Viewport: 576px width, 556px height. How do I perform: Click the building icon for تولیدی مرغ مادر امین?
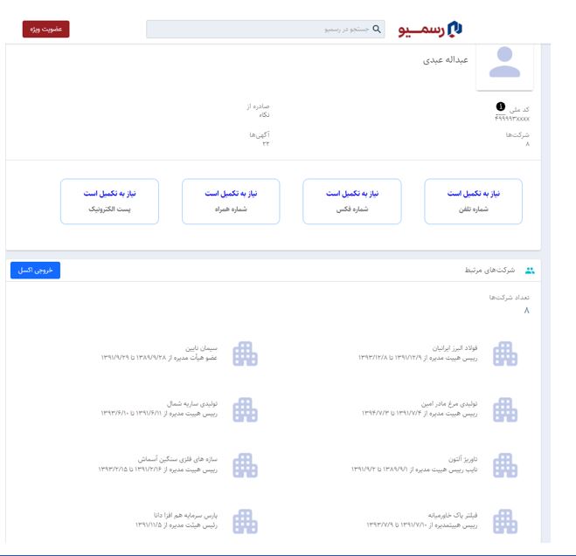coord(505,408)
